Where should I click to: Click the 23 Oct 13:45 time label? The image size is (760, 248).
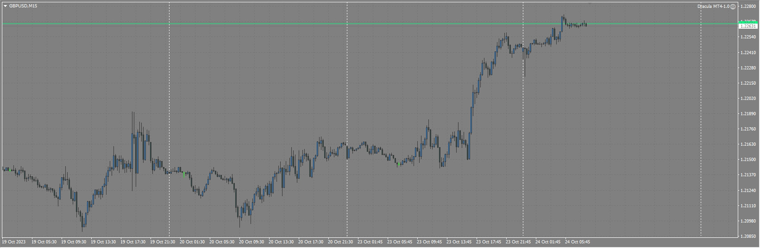point(459,242)
